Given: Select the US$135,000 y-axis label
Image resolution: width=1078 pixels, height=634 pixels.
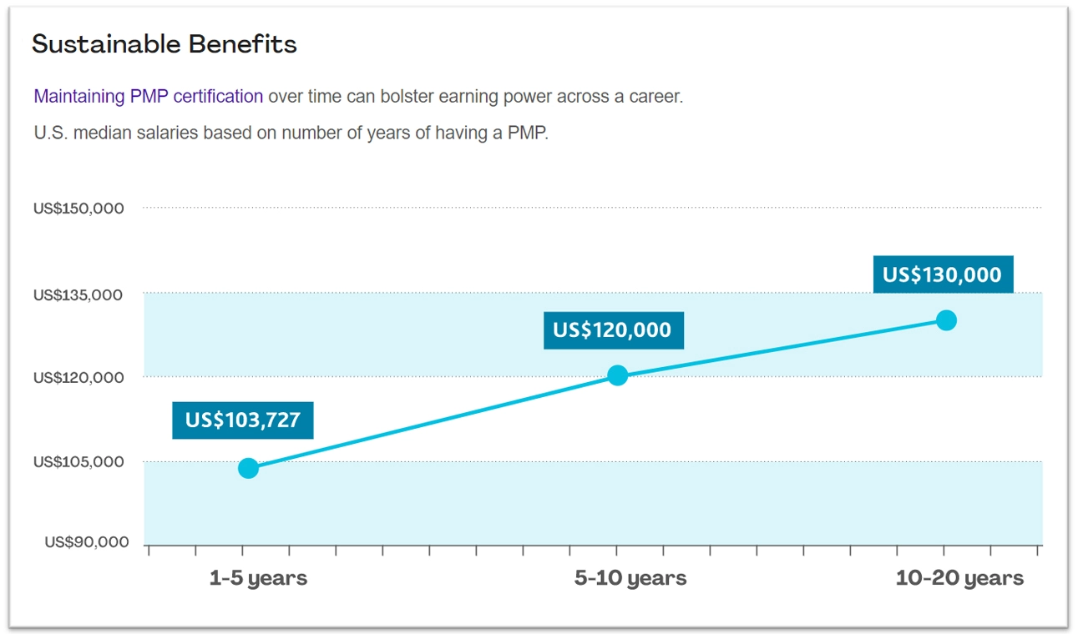Looking at the screenshot, I should tap(78, 295).
